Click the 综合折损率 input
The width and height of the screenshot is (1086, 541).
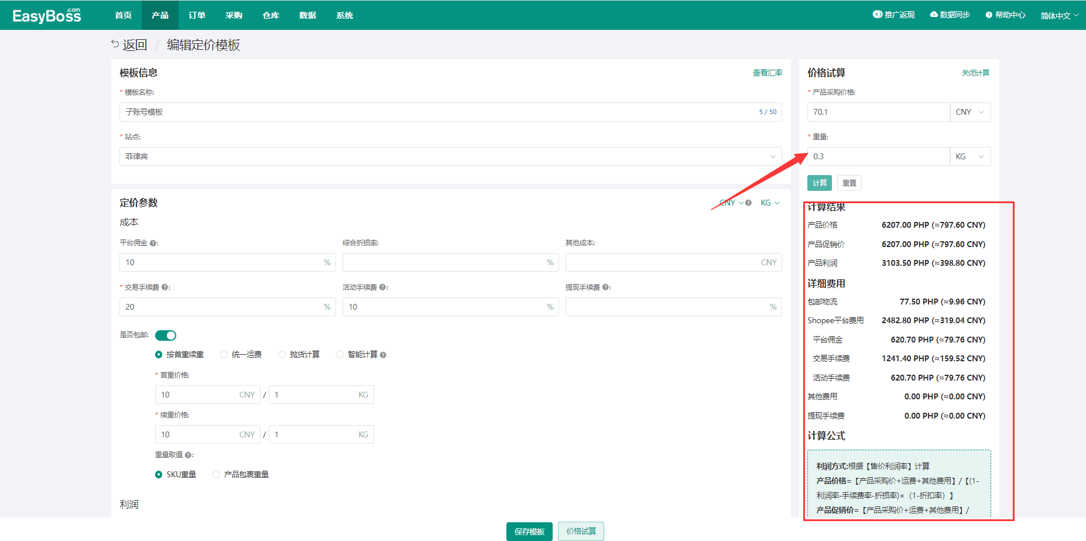point(451,262)
